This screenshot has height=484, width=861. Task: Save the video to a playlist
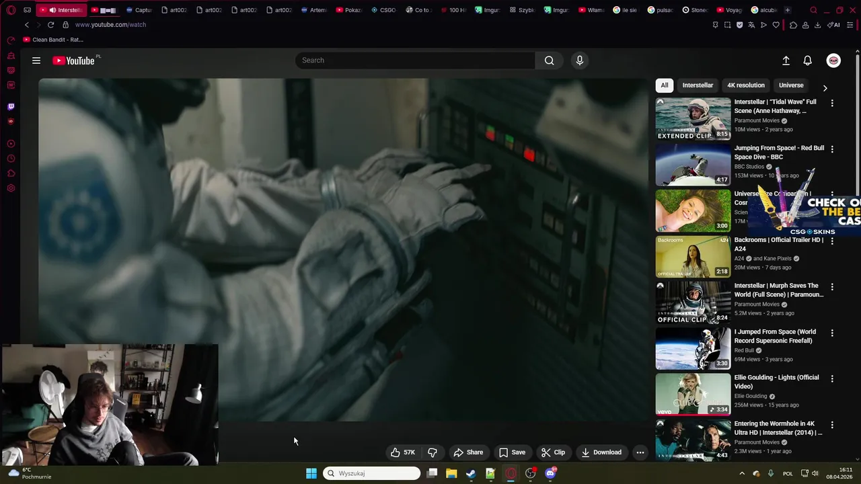(512, 452)
